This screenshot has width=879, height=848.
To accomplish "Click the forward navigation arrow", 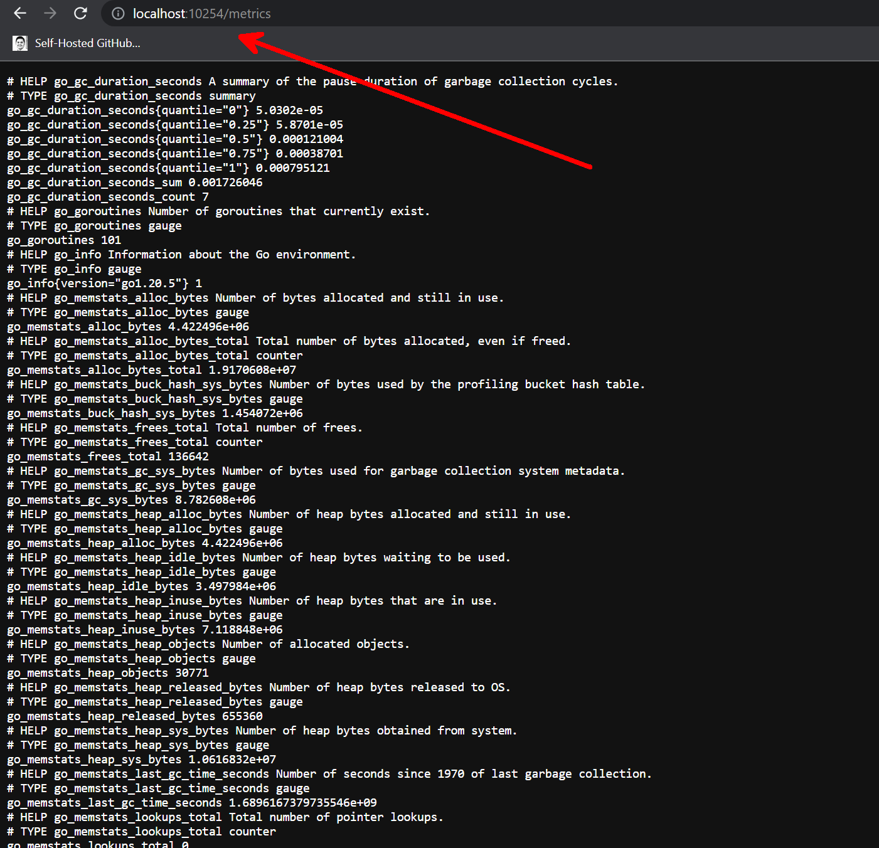I will click(x=50, y=13).
